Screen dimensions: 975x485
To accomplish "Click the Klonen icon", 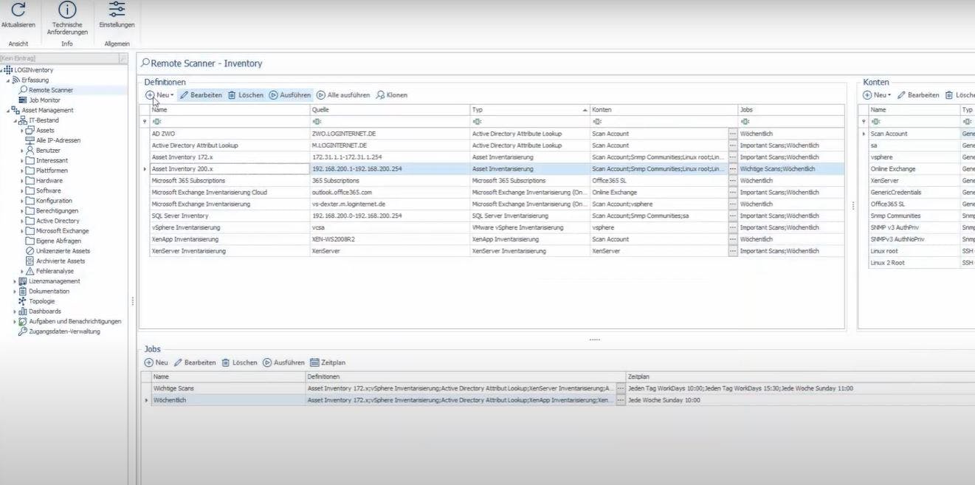I will pos(391,95).
